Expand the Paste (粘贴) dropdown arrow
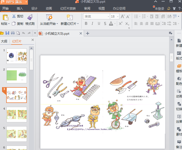 pyautogui.click(x=9, y=24)
